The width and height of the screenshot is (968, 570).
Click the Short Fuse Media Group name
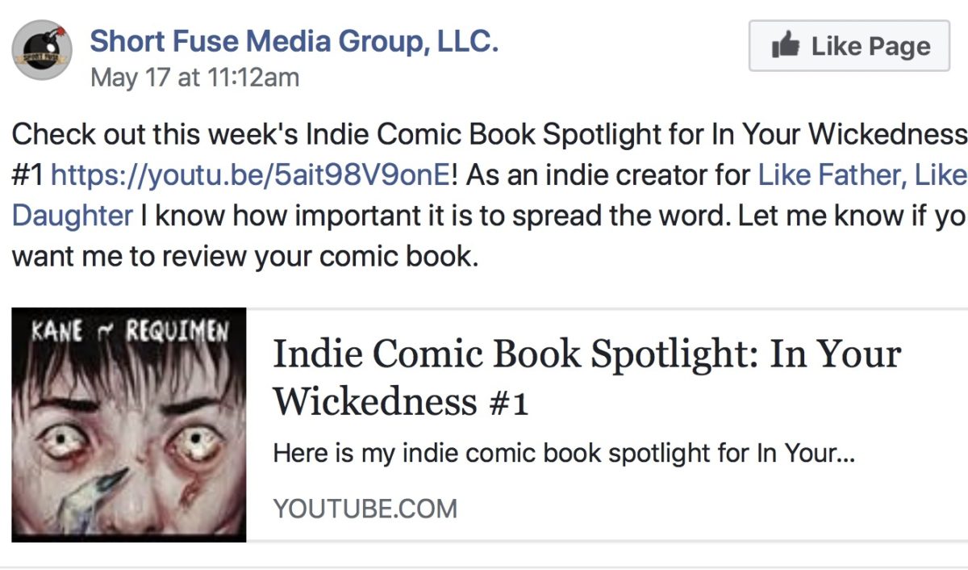tap(294, 40)
